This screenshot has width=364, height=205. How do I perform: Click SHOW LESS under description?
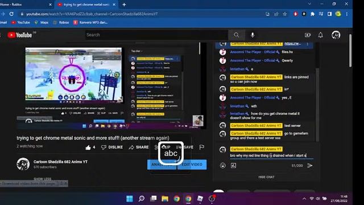pos(43,179)
